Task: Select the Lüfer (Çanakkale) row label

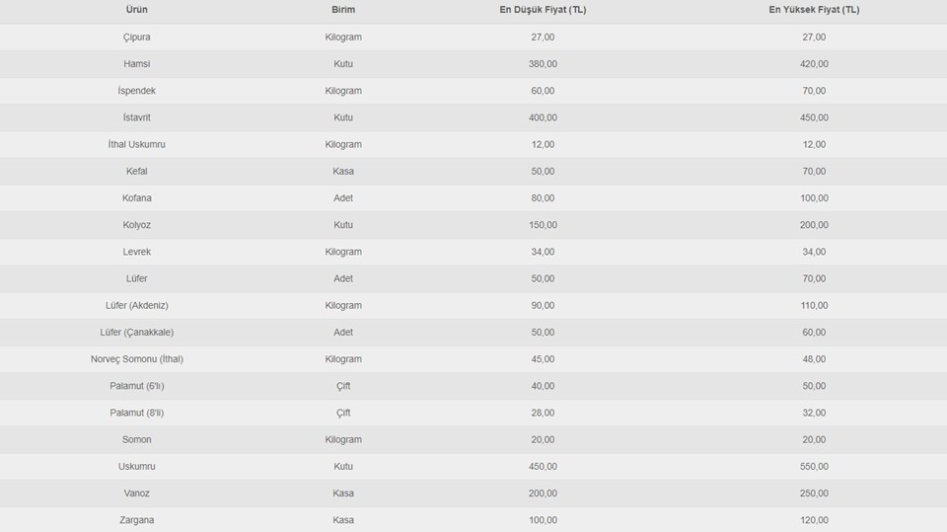Action: [x=137, y=333]
